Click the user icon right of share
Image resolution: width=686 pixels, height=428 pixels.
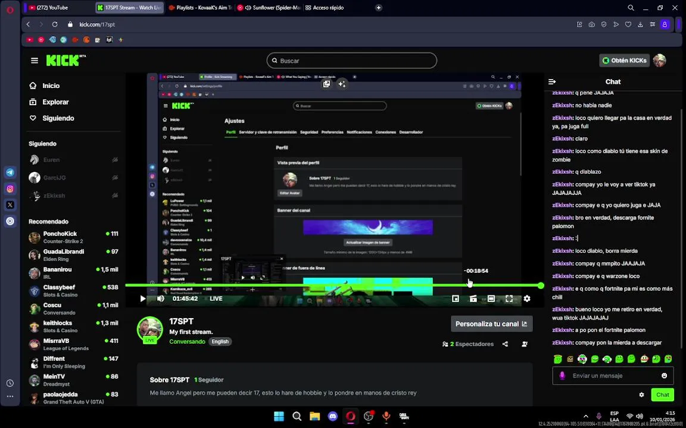[x=525, y=344]
